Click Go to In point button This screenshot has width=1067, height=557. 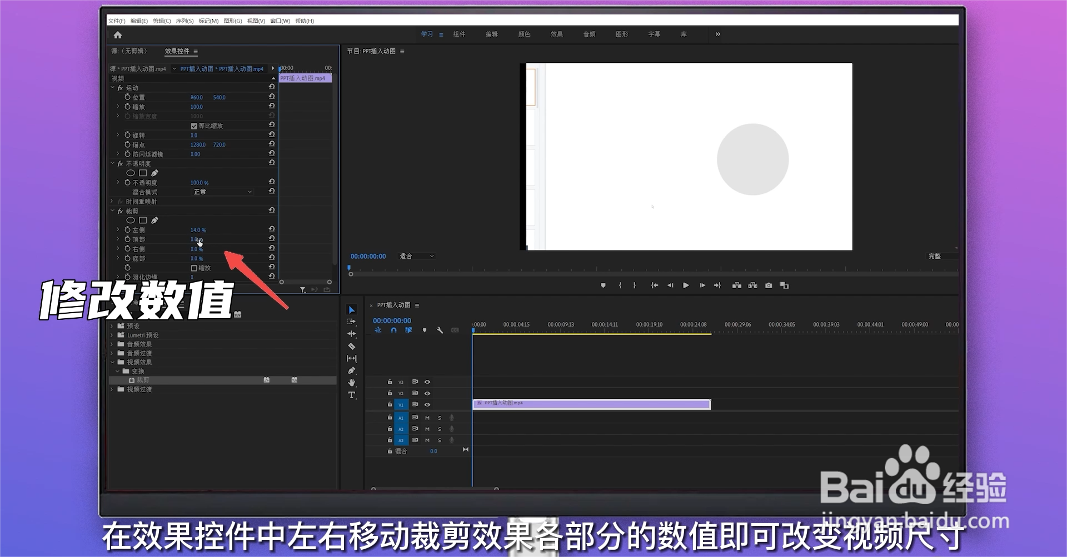point(655,285)
